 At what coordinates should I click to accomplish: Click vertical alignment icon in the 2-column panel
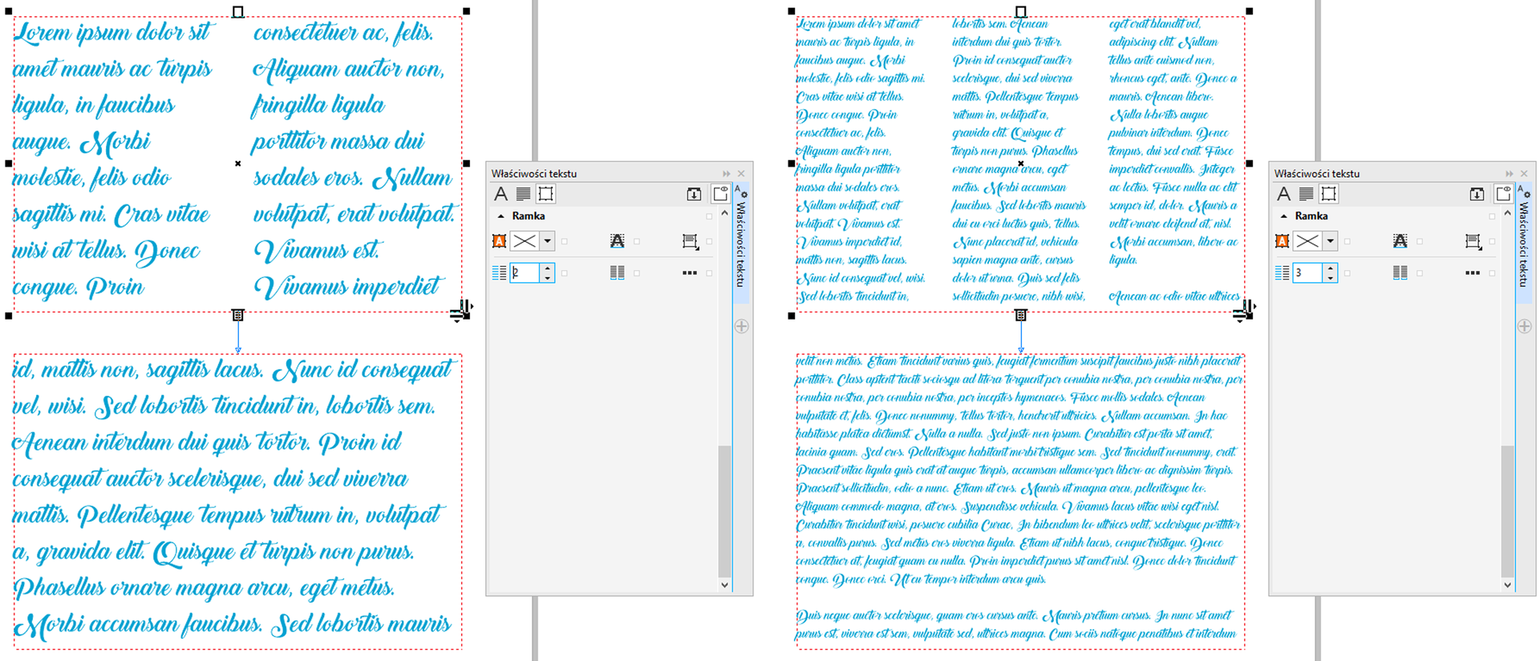point(689,241)
